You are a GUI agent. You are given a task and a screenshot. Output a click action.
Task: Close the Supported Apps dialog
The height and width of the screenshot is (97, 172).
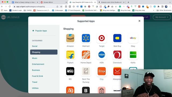139,21
